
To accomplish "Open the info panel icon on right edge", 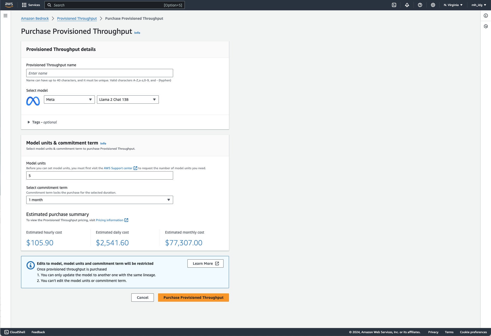I will click(x=486, y=16).
